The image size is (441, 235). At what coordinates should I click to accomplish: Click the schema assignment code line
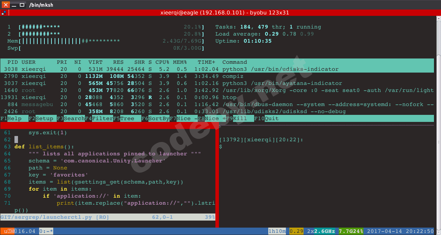point(97,161)
